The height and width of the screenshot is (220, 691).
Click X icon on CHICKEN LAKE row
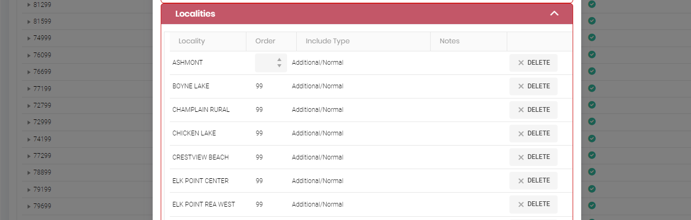click(521, 133)
